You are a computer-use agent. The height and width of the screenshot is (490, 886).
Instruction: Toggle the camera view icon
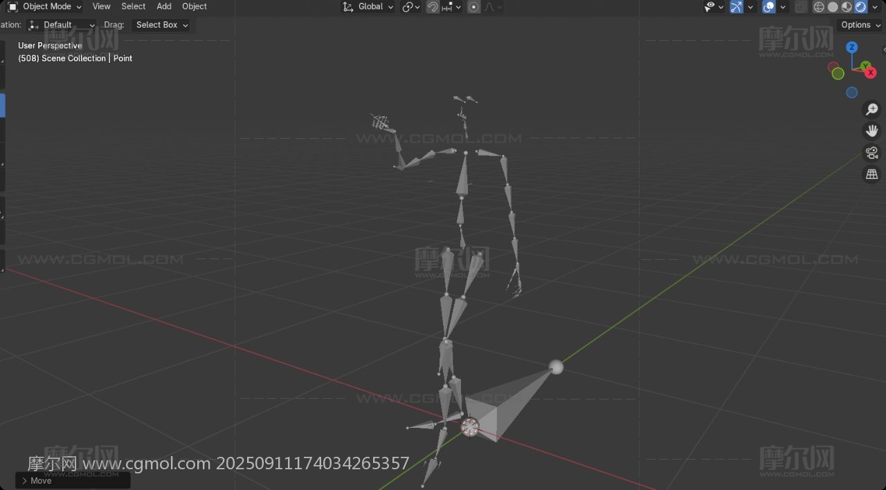pyautogui.click(x=872, y=153)
